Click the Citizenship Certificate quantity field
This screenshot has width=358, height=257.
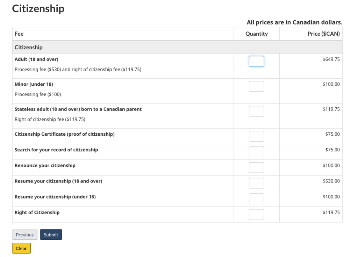[256, 136]
